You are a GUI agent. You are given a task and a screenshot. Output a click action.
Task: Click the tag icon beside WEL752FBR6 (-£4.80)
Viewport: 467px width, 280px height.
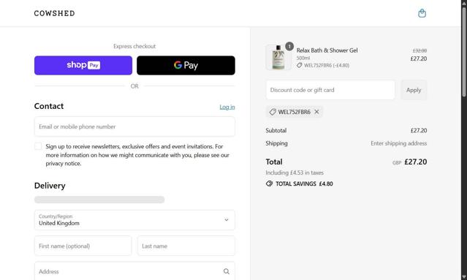coord(300,65)
